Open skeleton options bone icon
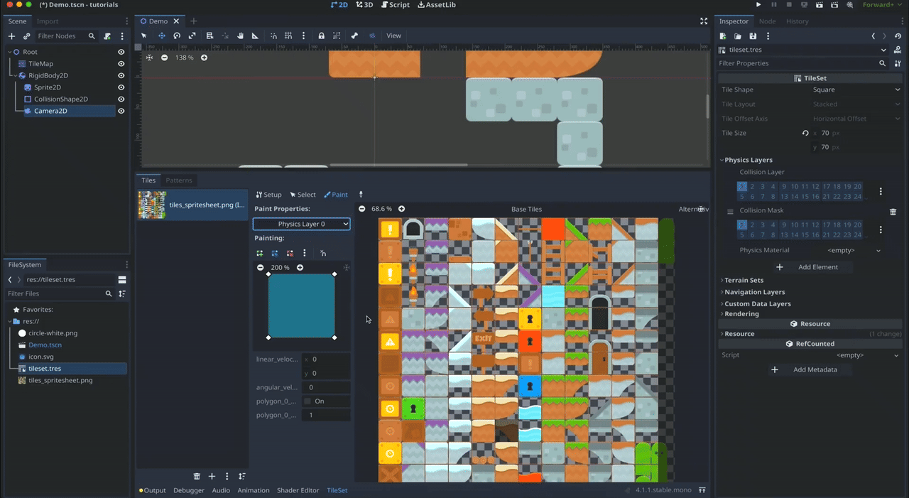The height and width of the screenshot is (498, 909). pyautogui.click(x=354, y=36)
